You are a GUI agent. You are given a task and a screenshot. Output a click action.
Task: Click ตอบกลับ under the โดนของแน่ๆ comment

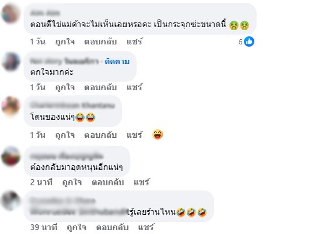101,135
